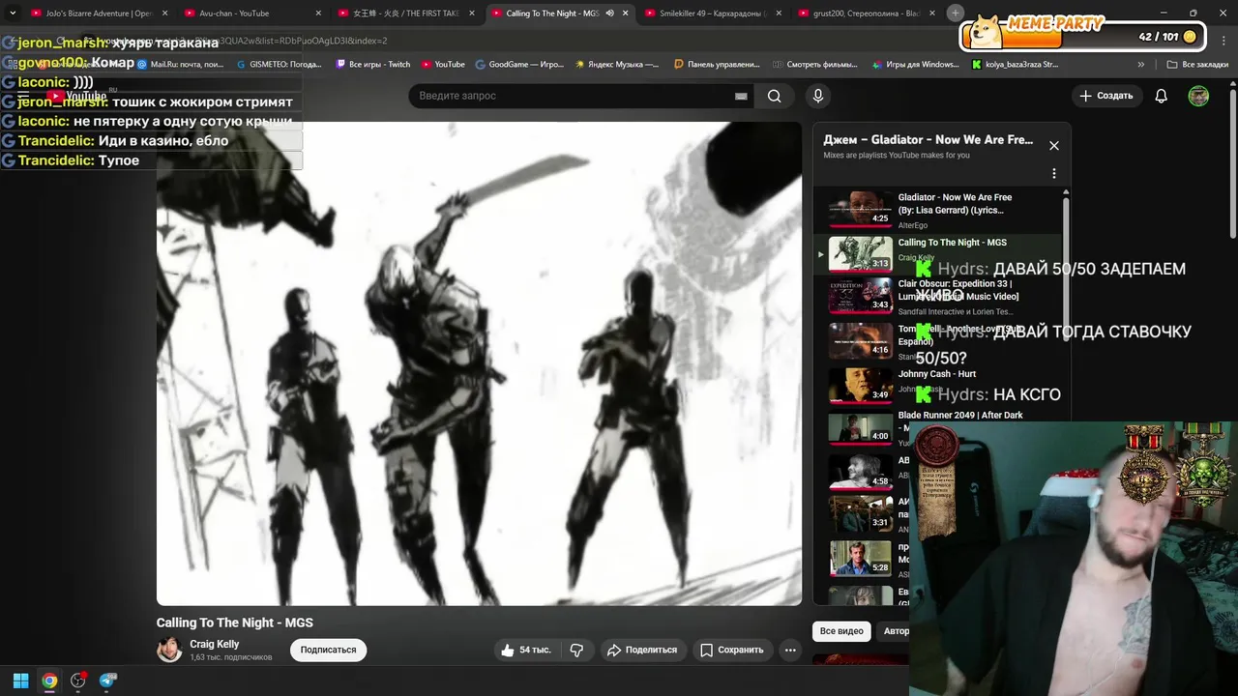Image resolution: width=1238 pixels, height=696 pixels.
Task: Click the video player area
Action: tap(479, 363)
